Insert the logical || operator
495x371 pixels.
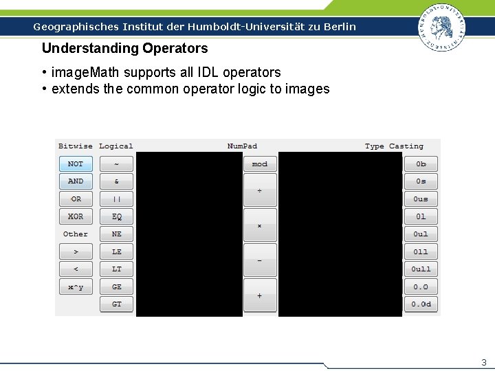116,199
